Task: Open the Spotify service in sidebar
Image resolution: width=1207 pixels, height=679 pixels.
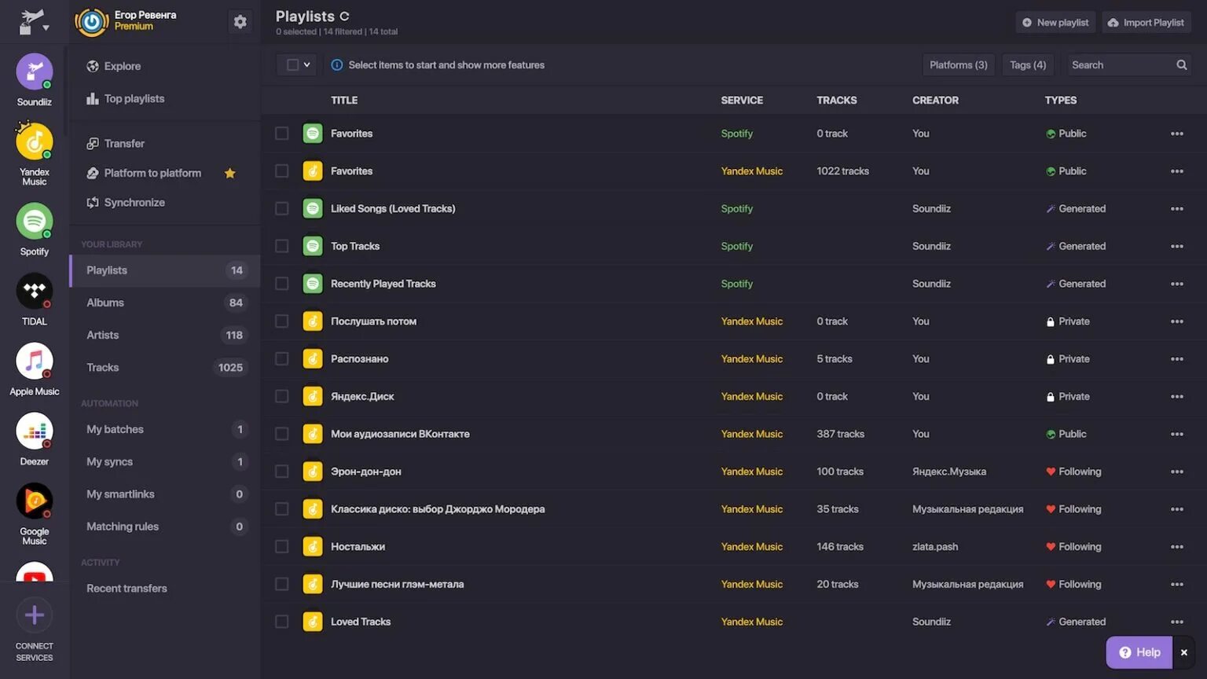Action: pos(34,222)
